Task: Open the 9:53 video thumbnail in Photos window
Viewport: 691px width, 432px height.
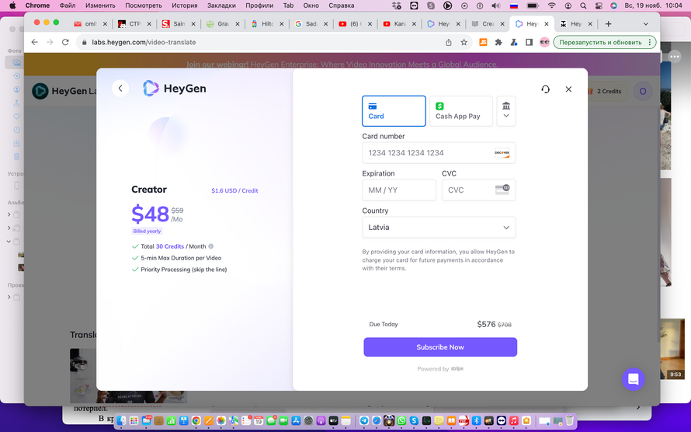Action: (672, 349)
